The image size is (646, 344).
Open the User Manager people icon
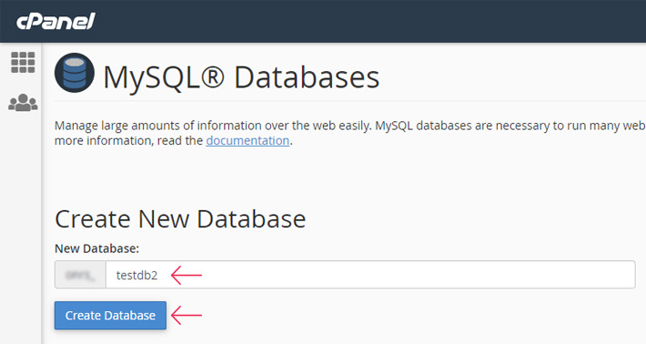[x=23, y=103]
